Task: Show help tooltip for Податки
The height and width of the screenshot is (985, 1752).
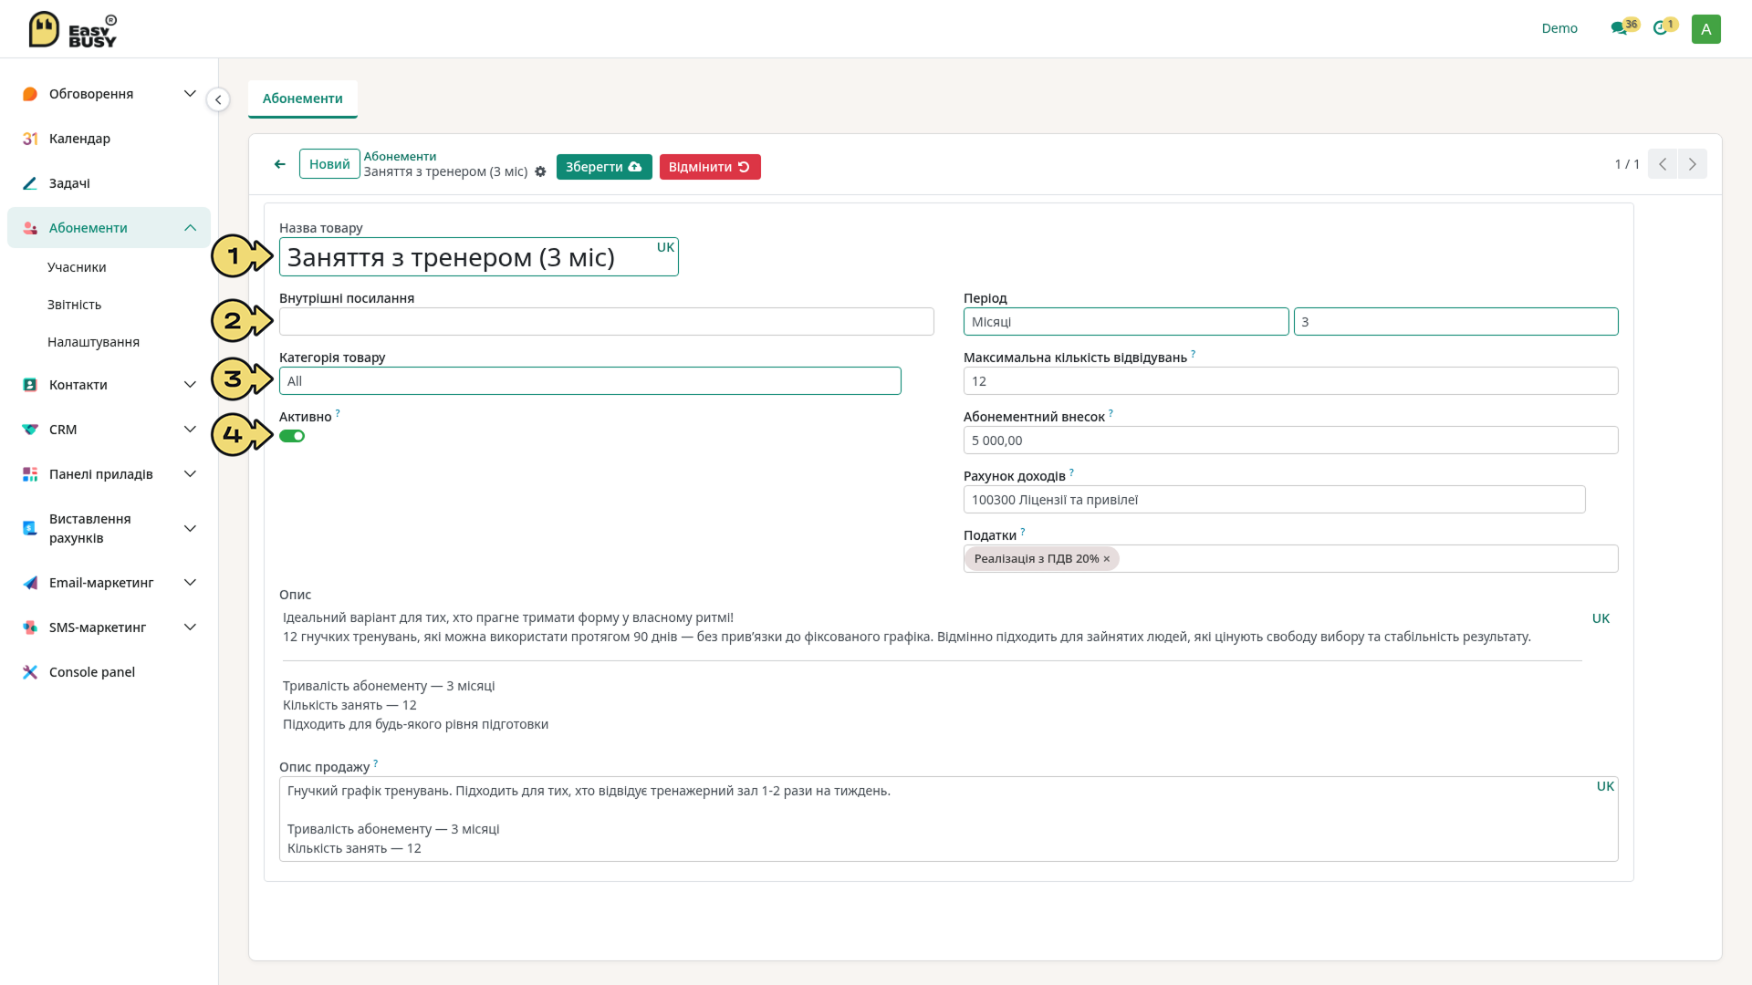Action: [1022, 532]
